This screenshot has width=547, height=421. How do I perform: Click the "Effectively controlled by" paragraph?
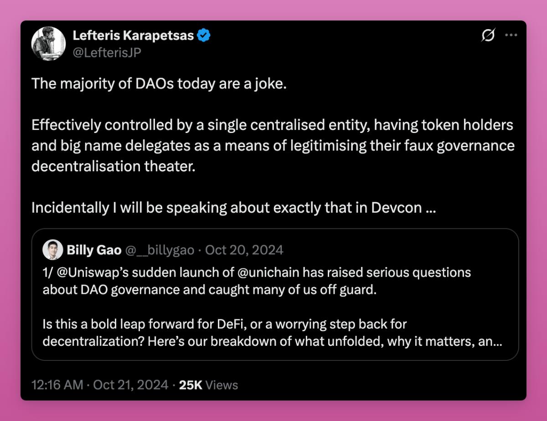273,145
